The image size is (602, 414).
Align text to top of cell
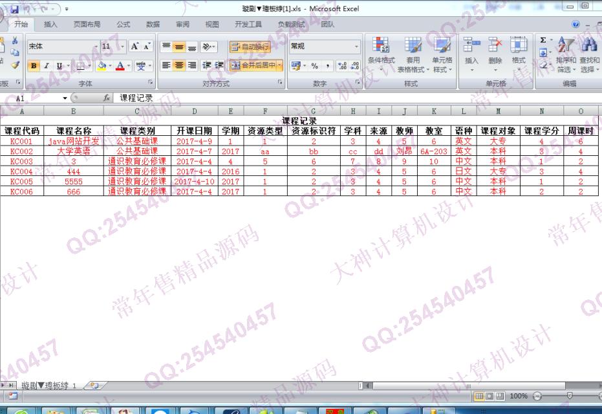point(166,47)
